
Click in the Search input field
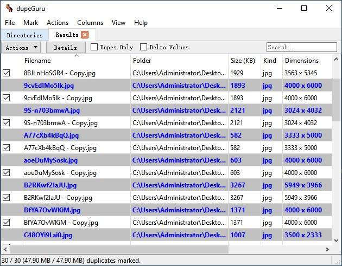pos(301,48)
